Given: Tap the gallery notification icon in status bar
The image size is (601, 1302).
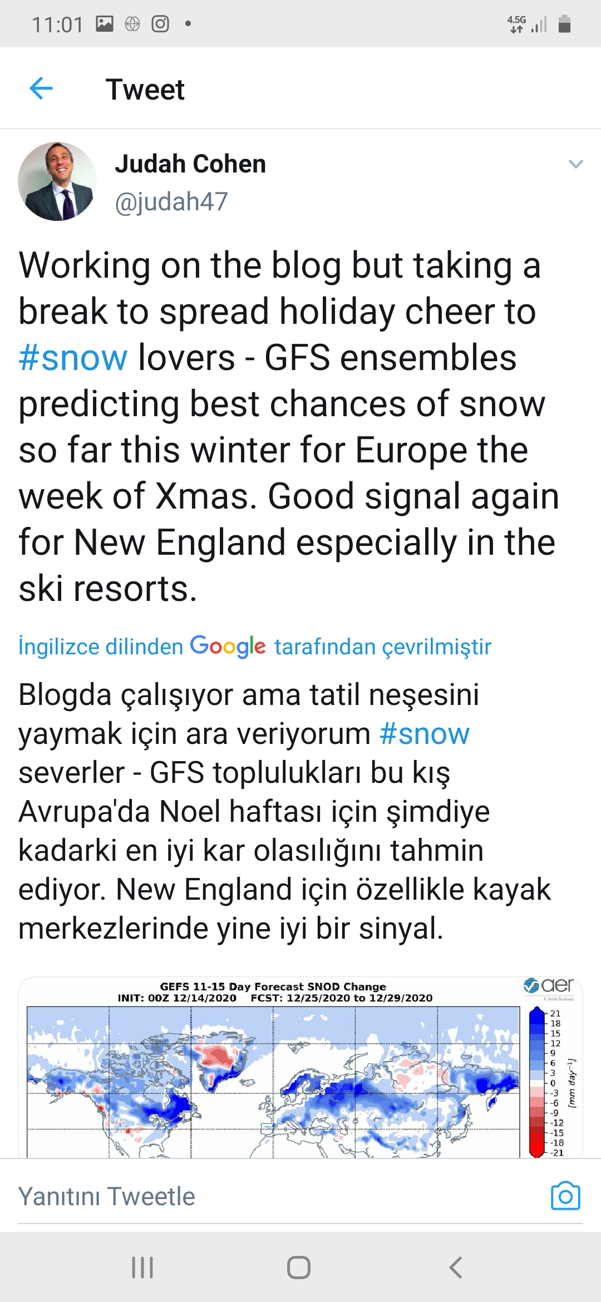Looking at the screenshot, I should (105, 24).
